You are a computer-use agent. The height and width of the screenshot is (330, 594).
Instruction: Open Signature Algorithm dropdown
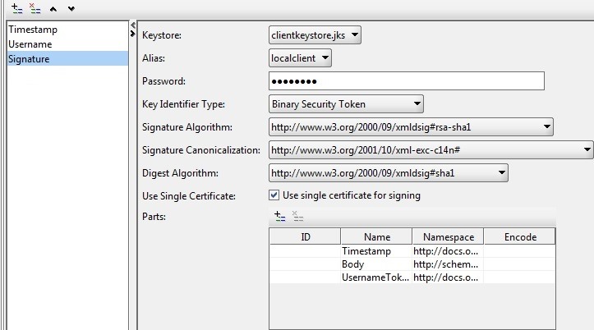click(x=411, y=127)
